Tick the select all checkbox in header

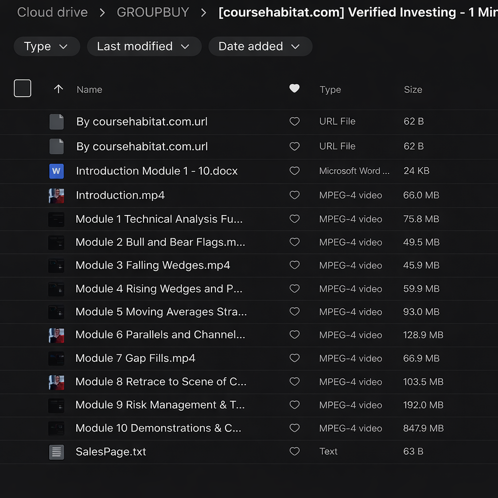point(23,89)
